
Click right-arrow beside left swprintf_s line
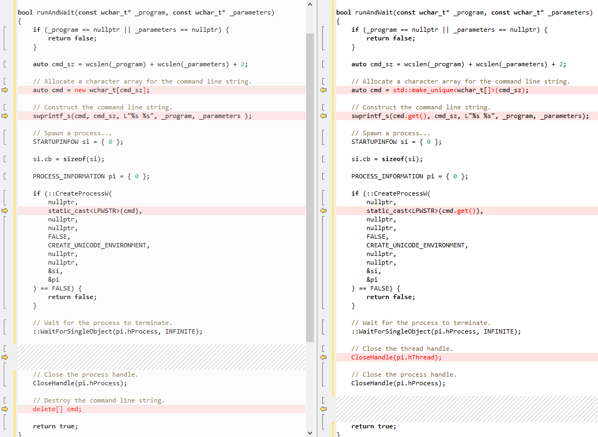[x=5, y=116]
